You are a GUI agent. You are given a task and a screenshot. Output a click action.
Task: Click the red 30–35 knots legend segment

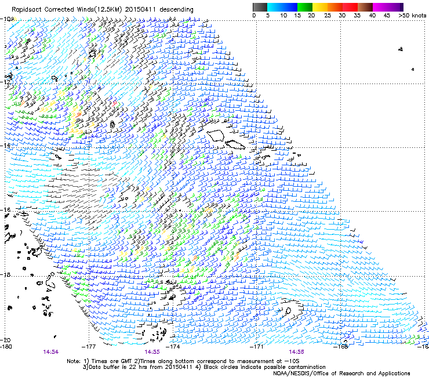[x=350, y=7]
